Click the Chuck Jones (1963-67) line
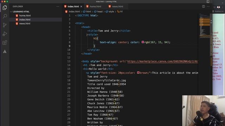Viewport: 225px width, 126px height. pos(103,103)
